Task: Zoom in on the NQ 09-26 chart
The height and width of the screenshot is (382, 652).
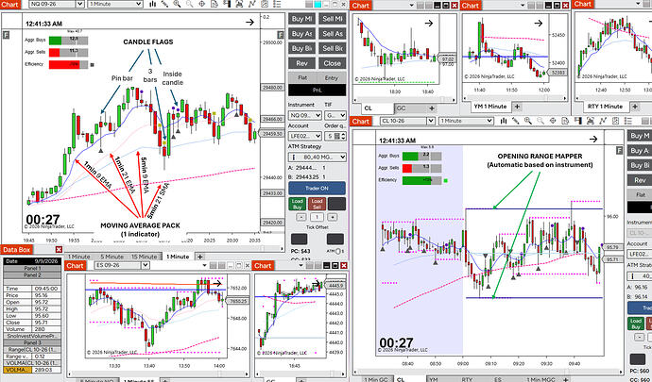Action: 177,4
